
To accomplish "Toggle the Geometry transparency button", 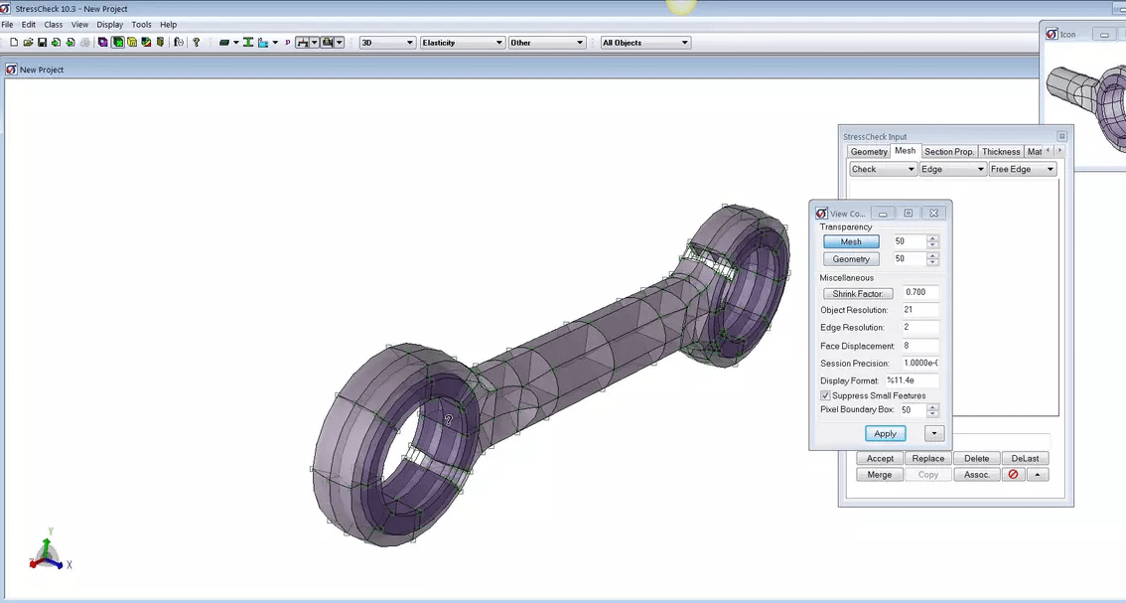I will coord(850,258).
